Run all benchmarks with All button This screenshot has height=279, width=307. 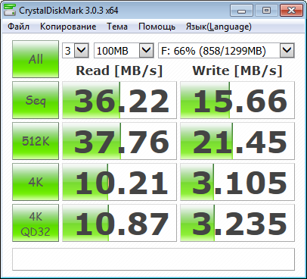point(36,59)
